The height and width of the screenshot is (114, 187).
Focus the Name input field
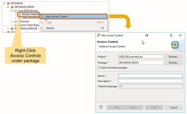tap(150, 76)
